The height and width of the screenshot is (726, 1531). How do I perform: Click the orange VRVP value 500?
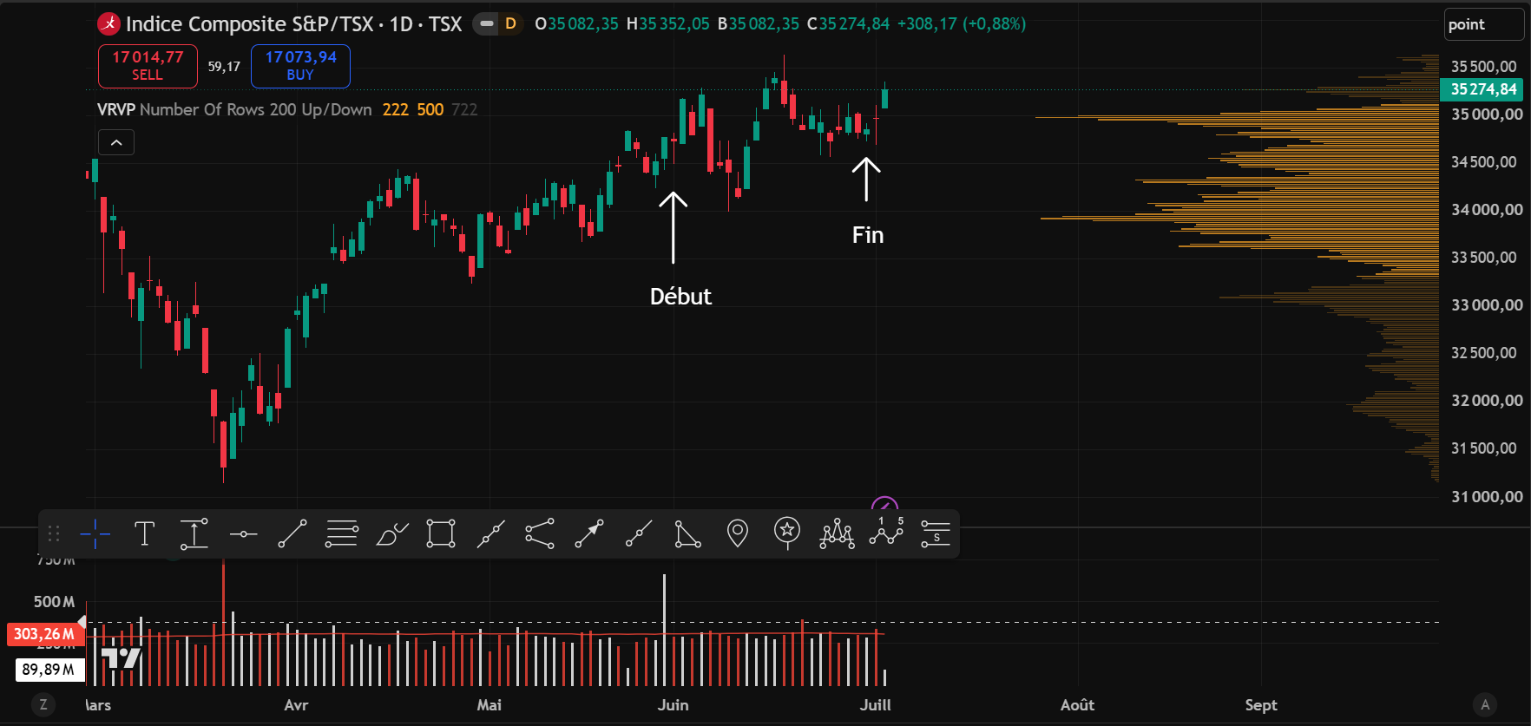(430, 109)
